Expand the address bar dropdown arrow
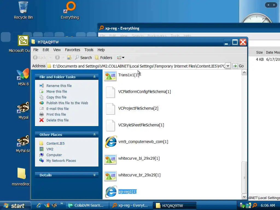 pos(228,66)
